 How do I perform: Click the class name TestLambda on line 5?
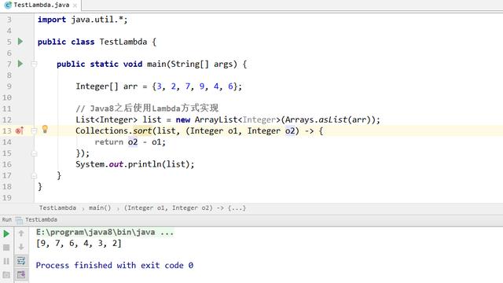click(x=123, y=42)
